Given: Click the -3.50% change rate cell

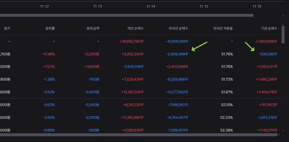Looking at the screenshot, I should [49, 117].
